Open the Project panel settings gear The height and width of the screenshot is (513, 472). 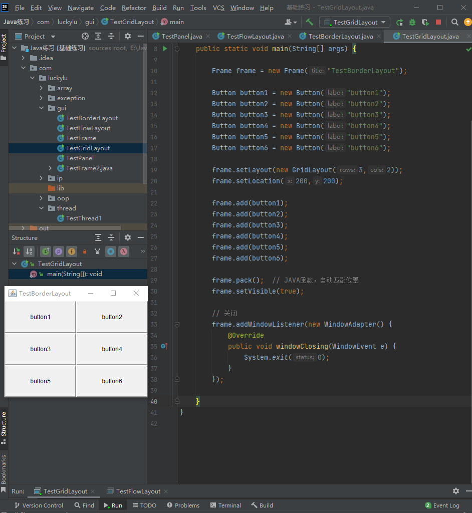pos(128,36)
